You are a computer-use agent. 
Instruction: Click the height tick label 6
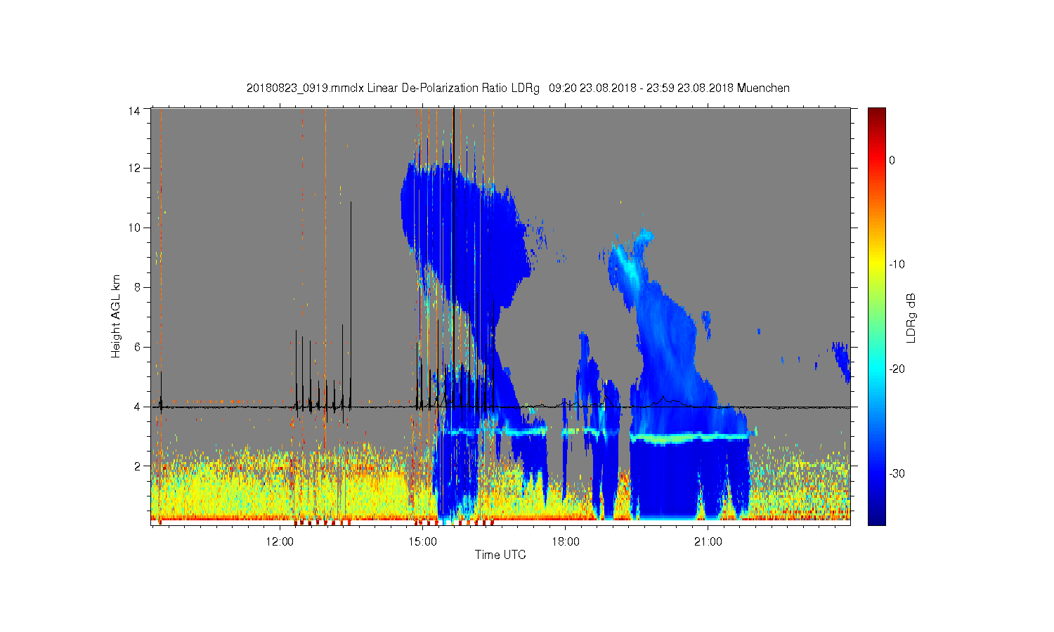[x=138, y=347]
